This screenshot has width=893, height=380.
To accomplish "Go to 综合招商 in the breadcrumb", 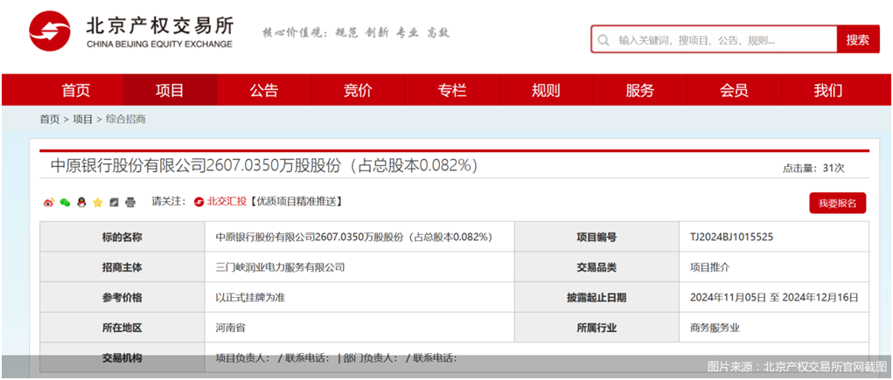I will 126,120.
